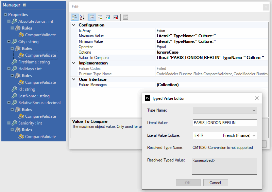Select the Options property value IgnoreCase
The width and height of the screenshot is (272, 192).
(168, 52)
